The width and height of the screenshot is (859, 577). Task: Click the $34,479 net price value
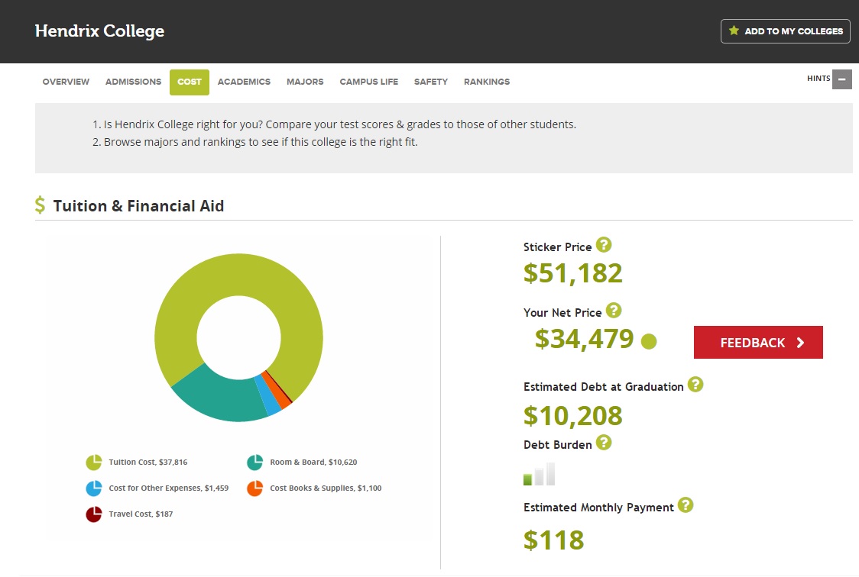(584, 339)
